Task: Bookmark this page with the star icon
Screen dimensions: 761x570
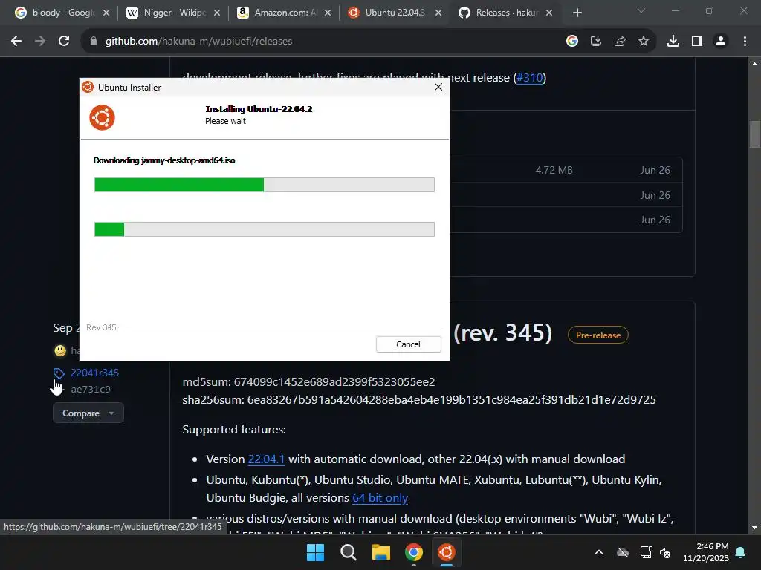Action: (x=644, y=42)
